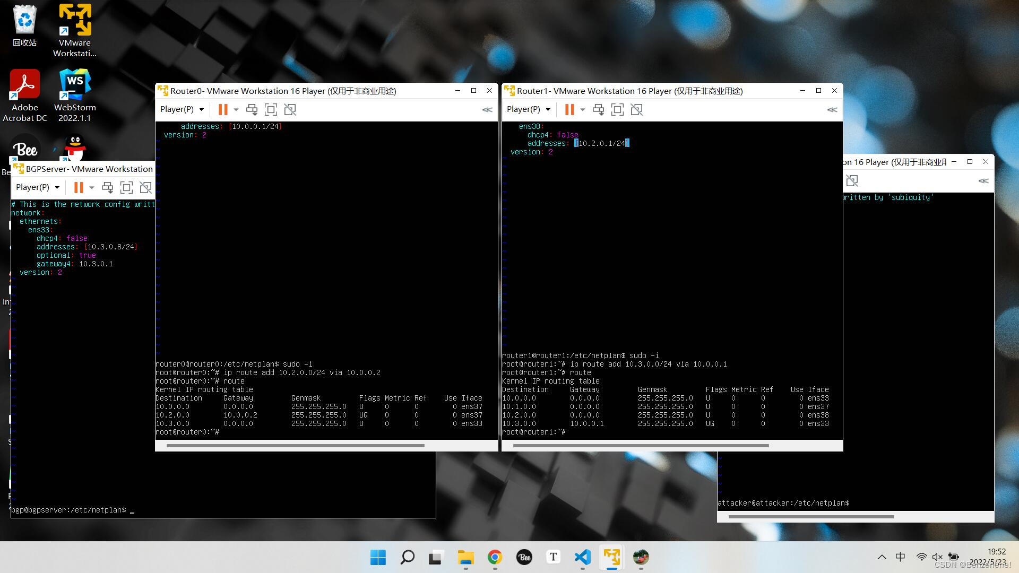Click Router1 horizontal scrollbar

(x=641, y=446)
